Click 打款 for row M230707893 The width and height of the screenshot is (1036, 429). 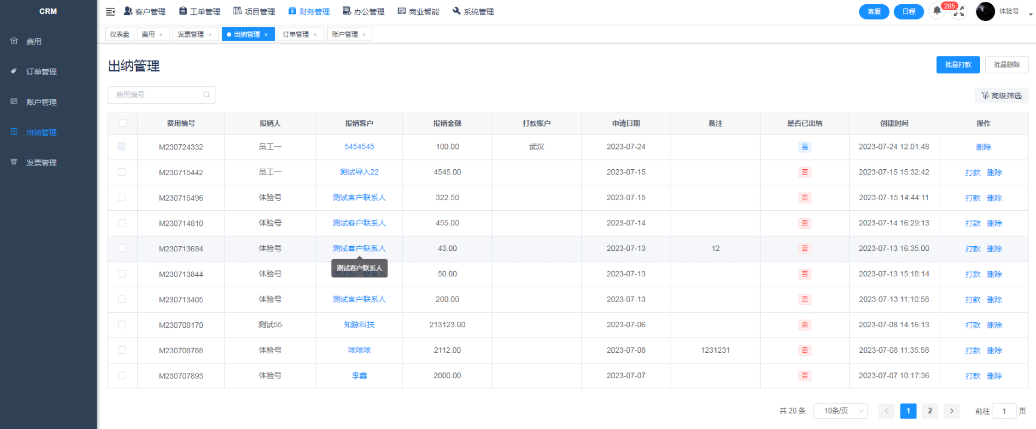[973, 376]
